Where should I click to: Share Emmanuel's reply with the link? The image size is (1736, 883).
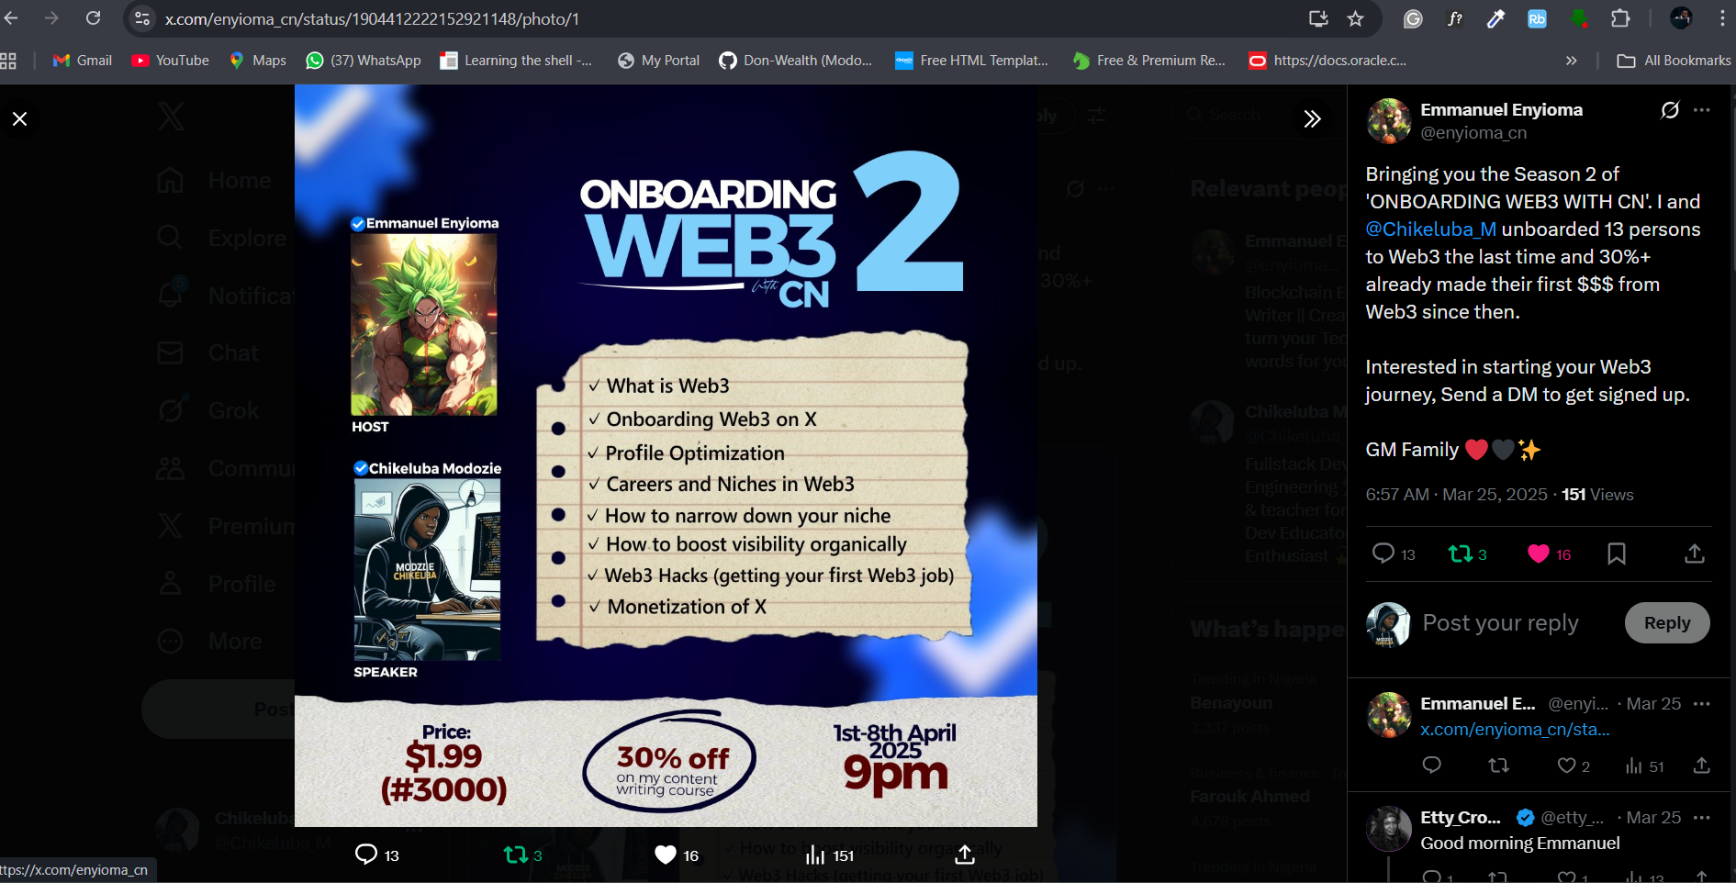(x=1701, y=766)
